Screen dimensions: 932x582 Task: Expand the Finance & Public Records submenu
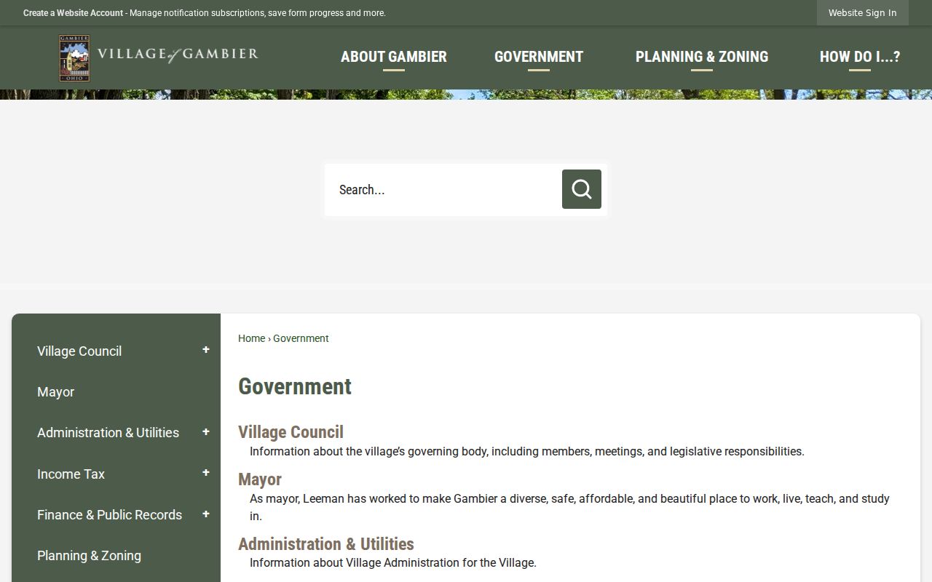click(206, 514)
